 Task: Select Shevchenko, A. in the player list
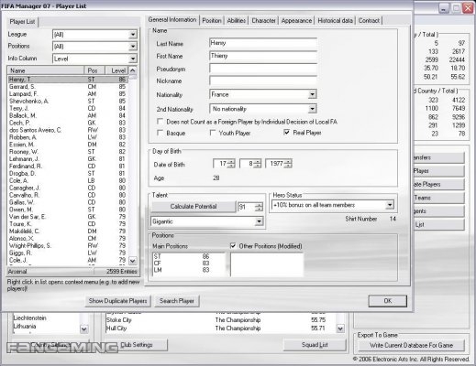click(68, 102)
